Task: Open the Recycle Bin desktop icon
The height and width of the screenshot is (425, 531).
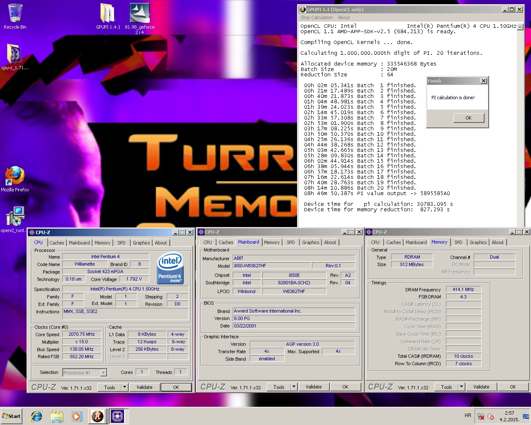Action: (x=15, y=16)
